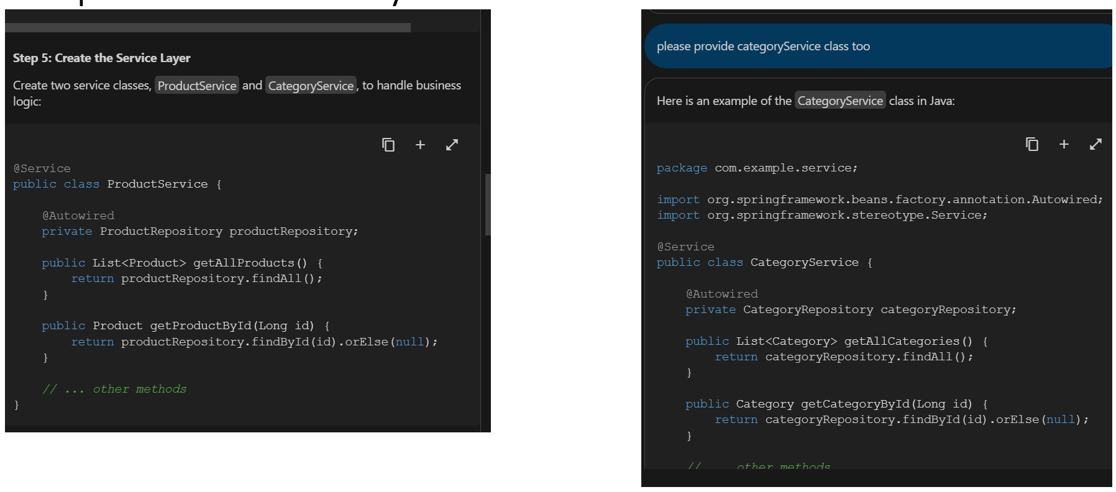Click 'return categoryRepository.findAll();' line
The image size is (1116, 492).
pos(844,357)
